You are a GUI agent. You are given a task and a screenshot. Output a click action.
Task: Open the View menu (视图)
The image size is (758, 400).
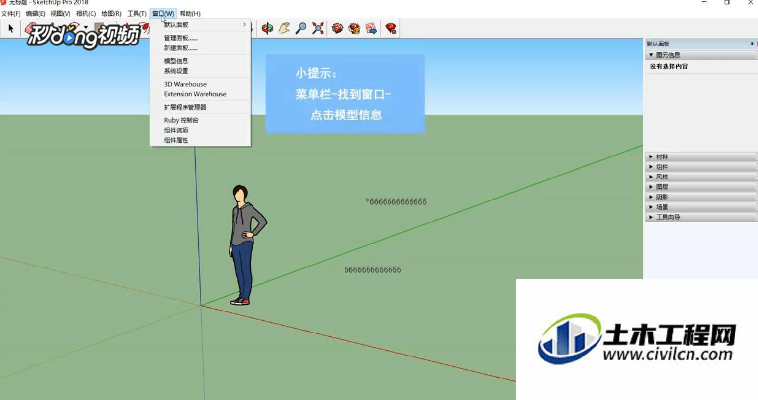tap(60, 13)
